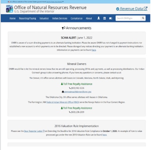Viewport: 151px width, 150px height.
Task: Open the Indian Services menu
Action: 60,18
